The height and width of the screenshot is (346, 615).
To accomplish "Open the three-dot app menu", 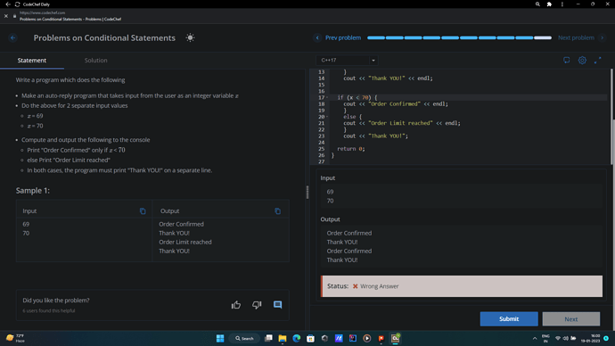I will pyautogui.click(x=562, y=4).
